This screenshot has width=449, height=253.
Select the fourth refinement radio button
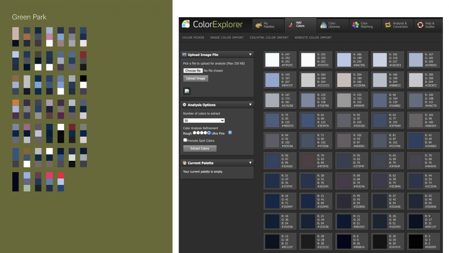[205, 133]
